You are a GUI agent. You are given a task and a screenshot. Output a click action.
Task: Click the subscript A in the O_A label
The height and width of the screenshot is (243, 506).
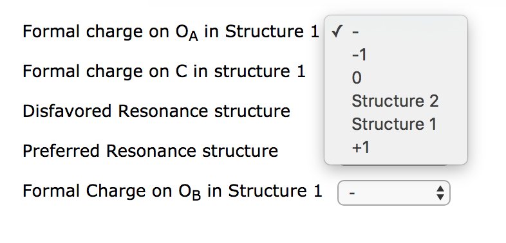click(193, 37)
